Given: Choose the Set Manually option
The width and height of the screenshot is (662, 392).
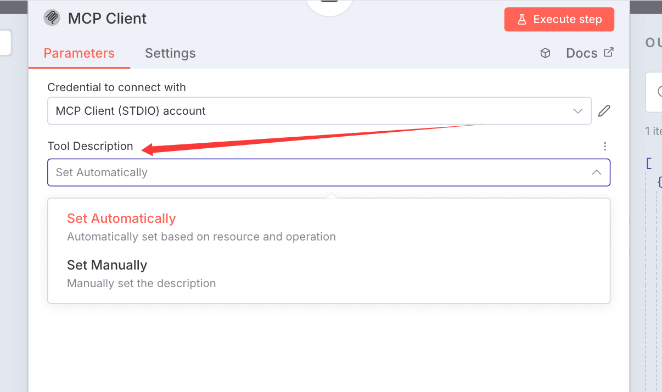Looking at the screenshot, I should pyautogui.click(x=107, y=265).
